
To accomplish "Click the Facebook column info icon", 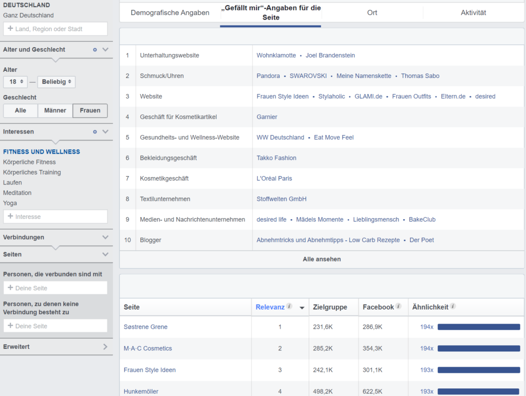I will click(x=398, y=306).
